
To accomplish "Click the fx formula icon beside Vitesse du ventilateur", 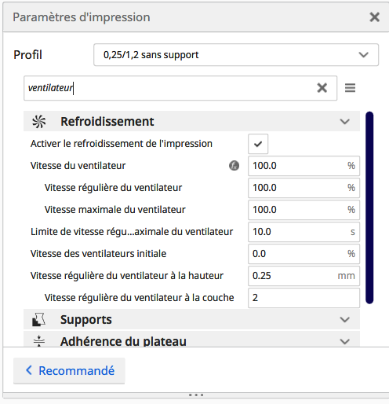I will [234, 166].
